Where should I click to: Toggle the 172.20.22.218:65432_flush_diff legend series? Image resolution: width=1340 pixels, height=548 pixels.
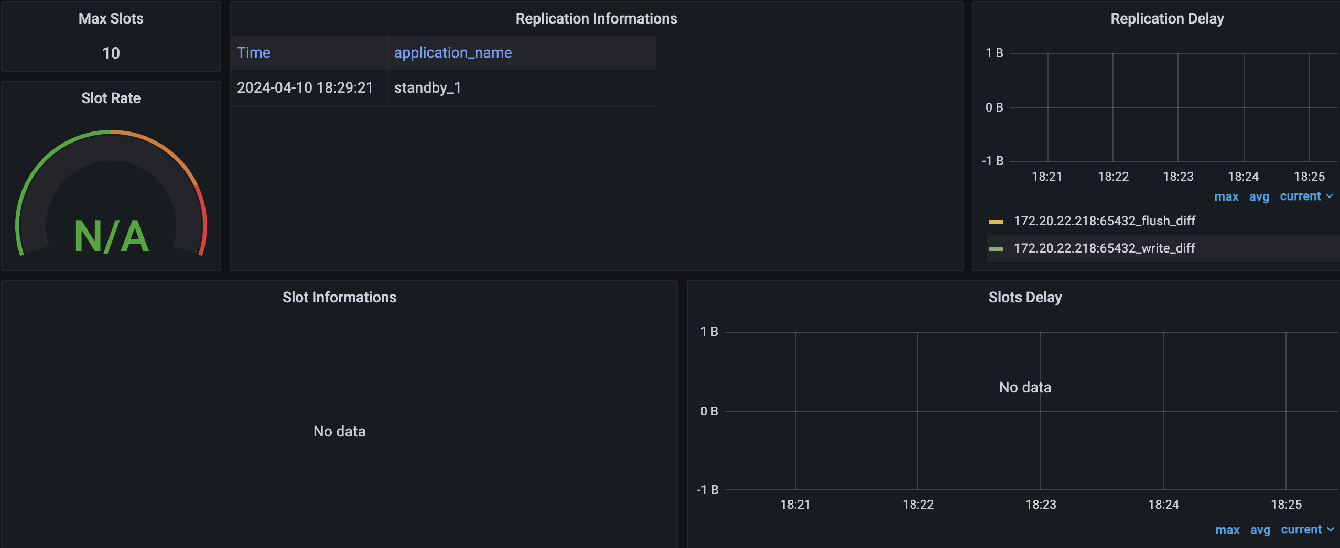point(1104,221)
